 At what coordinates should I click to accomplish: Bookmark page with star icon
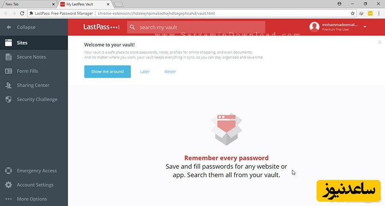(352, 13)
